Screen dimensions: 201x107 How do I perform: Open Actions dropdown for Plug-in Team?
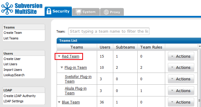(x=181, y=67)
